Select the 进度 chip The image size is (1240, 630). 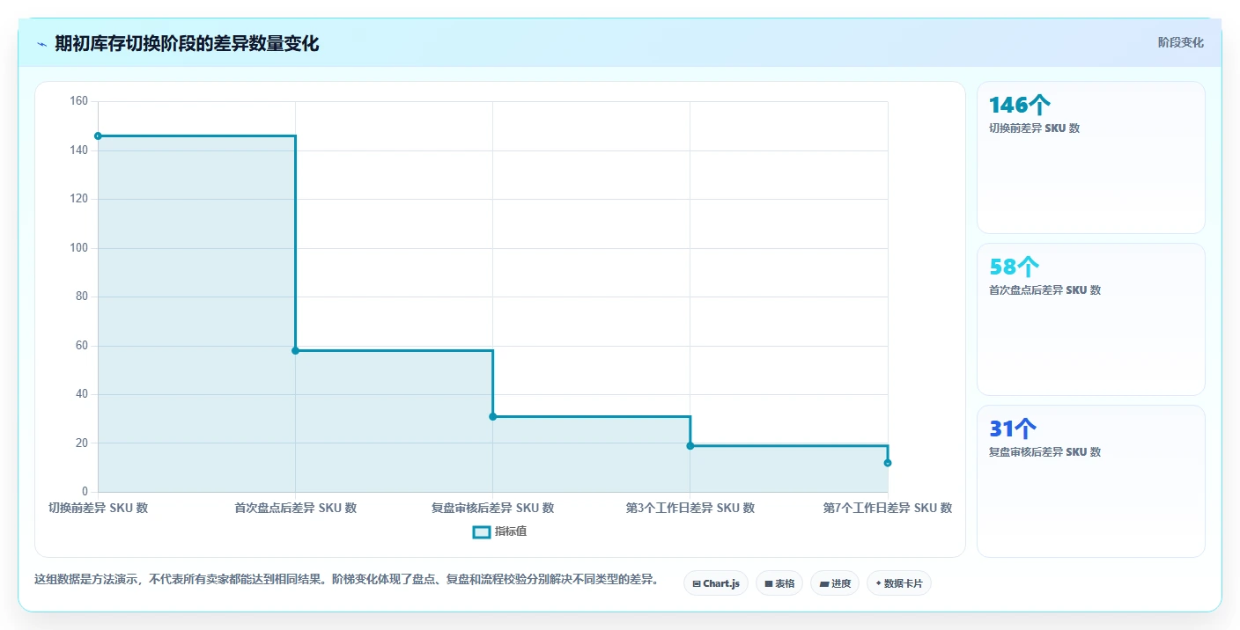(x=834, y=583)
